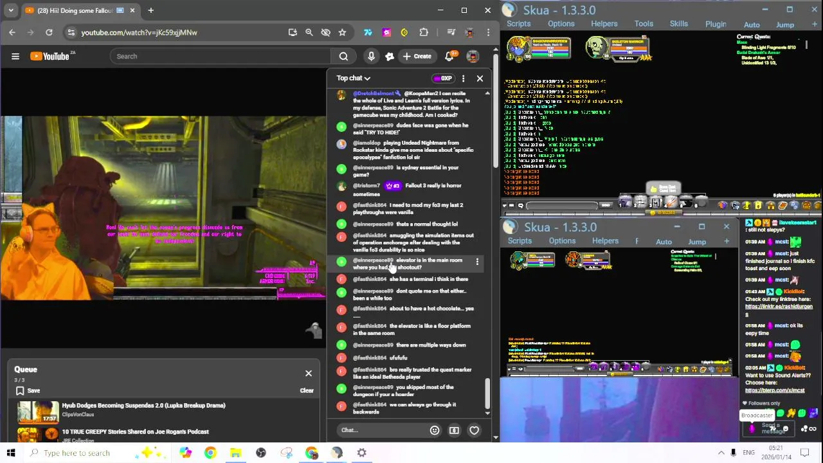
Task: Click the plus button in top Skua menu bar
Action: pos(814,24)
